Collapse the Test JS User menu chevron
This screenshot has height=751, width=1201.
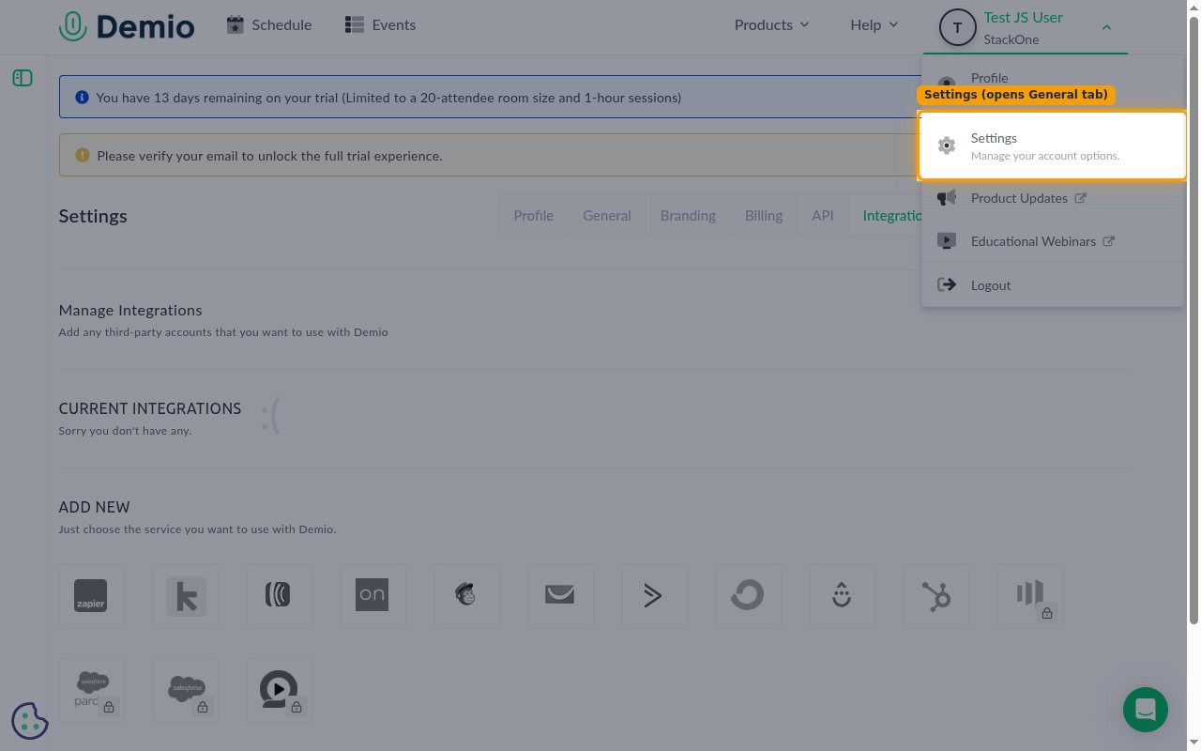coord(1106,27)
